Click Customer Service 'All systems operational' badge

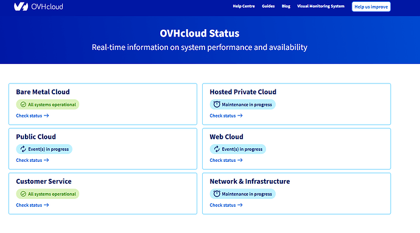47,194
